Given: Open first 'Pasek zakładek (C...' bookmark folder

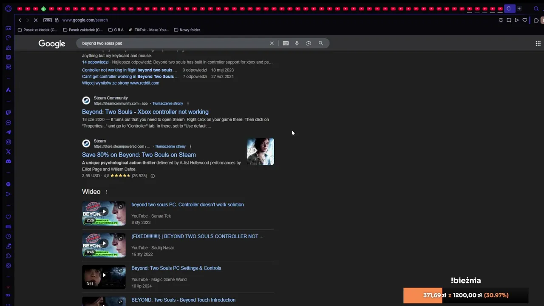Looking at the screenshot, I should pyautogui.click(x=37, y=30).
